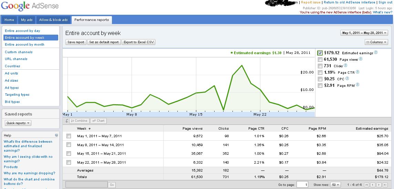This screenshot has width=394, height=189.
Task: Click the Estimated earnings column header
Action: pos(372,128)
